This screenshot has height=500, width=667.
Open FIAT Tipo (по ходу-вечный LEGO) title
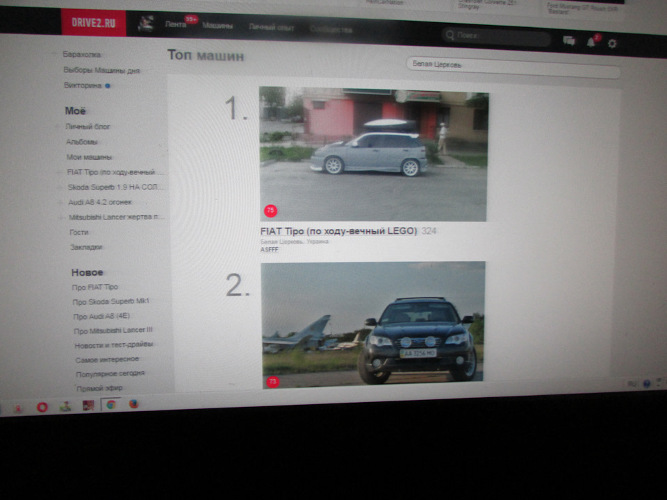[338, 231]
